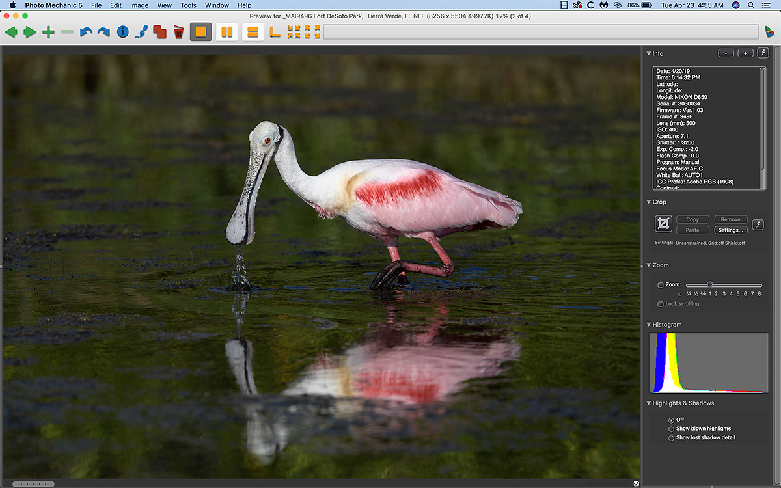The image size is (781, 488).
Task: Zoom in using the green plus icon
Action: click(48, 32)
